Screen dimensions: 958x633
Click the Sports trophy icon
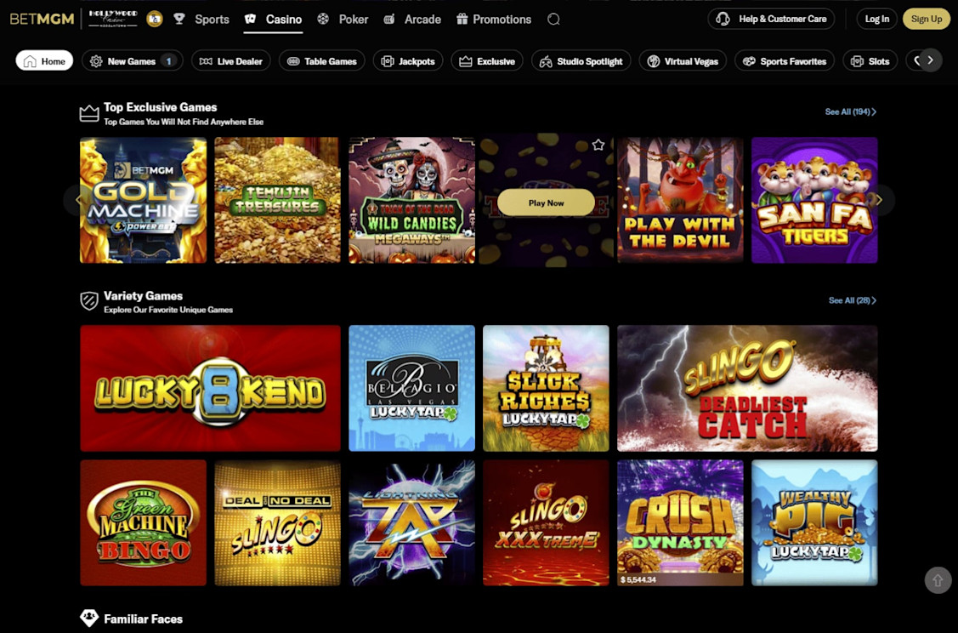(179, 19)
